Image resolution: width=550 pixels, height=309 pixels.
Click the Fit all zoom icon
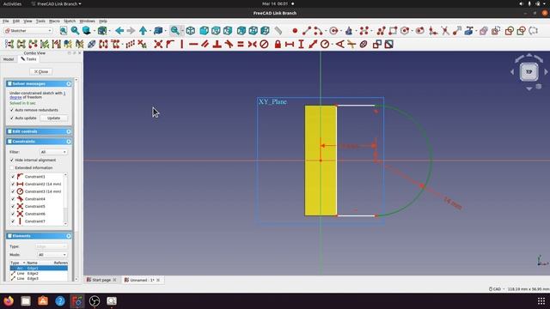coord(63,31)
